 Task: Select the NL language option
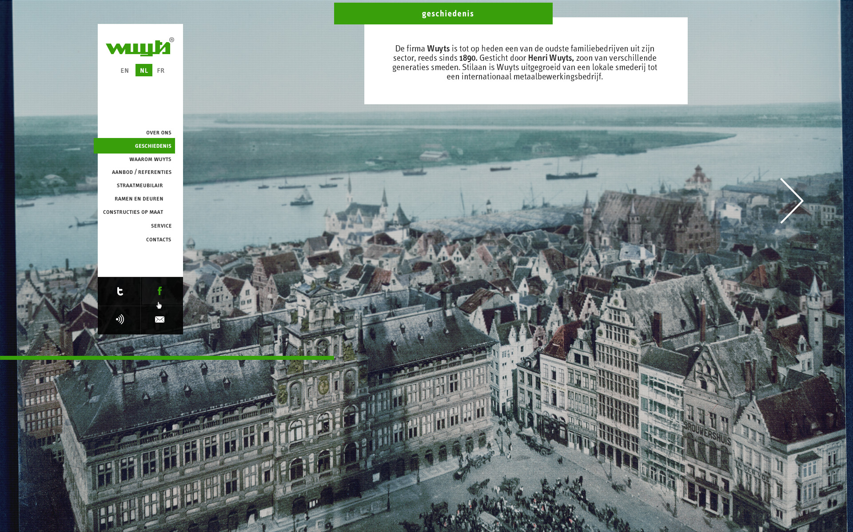tap(144, 71)
